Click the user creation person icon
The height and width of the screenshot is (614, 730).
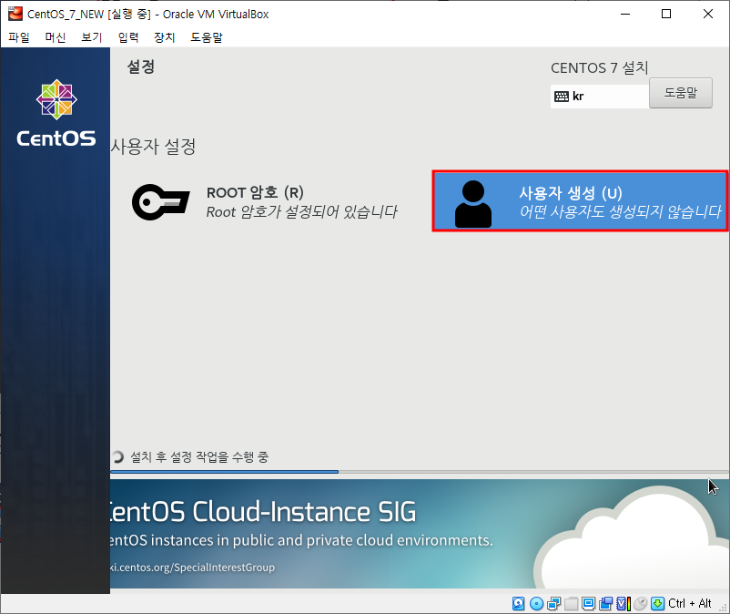[475, 200]
